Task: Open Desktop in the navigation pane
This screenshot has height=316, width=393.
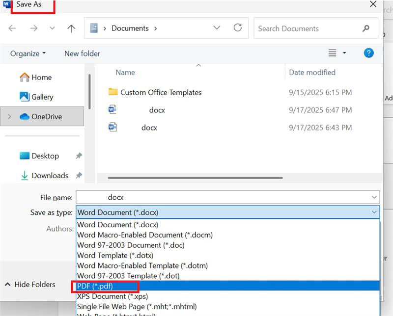Action: coord(39,156)
